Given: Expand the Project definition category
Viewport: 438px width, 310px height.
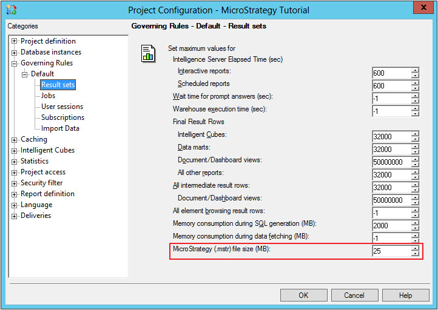Looking at the screenshot, I should pyautogui.click(x=14, y=41).
